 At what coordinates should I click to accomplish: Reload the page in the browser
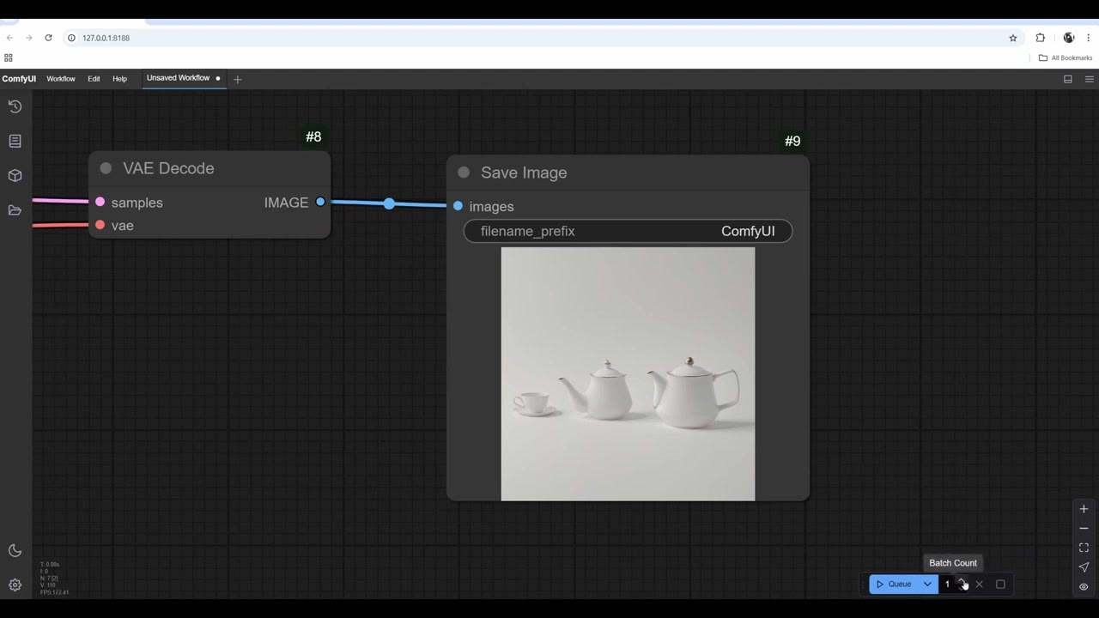point(48,38)
